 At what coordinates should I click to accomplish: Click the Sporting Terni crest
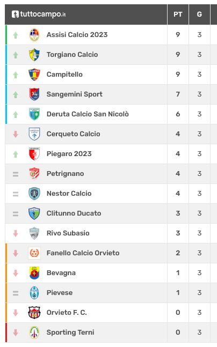tap(34, 333)
